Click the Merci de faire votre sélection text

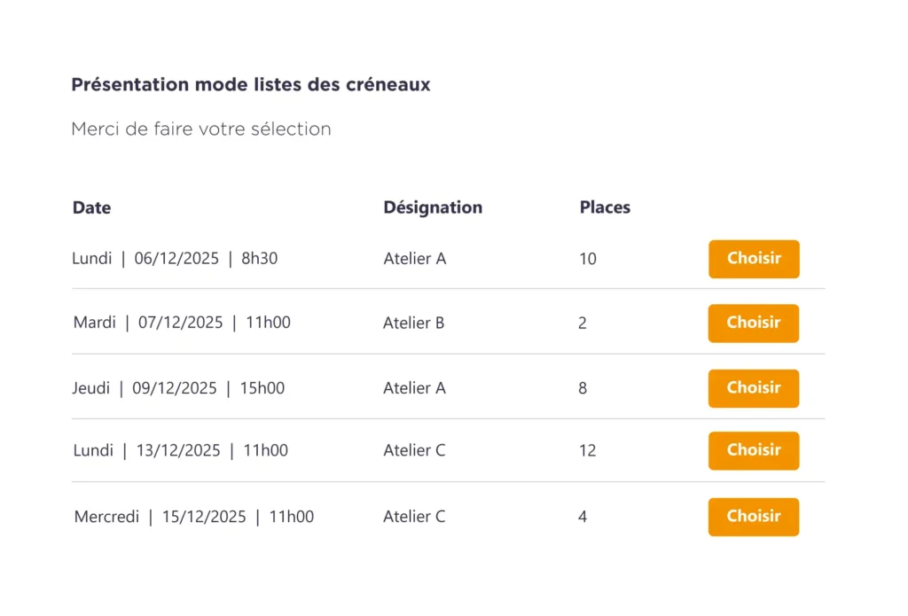[x=201, y=129]
